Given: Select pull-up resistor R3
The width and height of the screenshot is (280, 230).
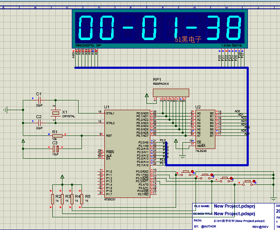Looking at the screenshot, I should (62, 199).
